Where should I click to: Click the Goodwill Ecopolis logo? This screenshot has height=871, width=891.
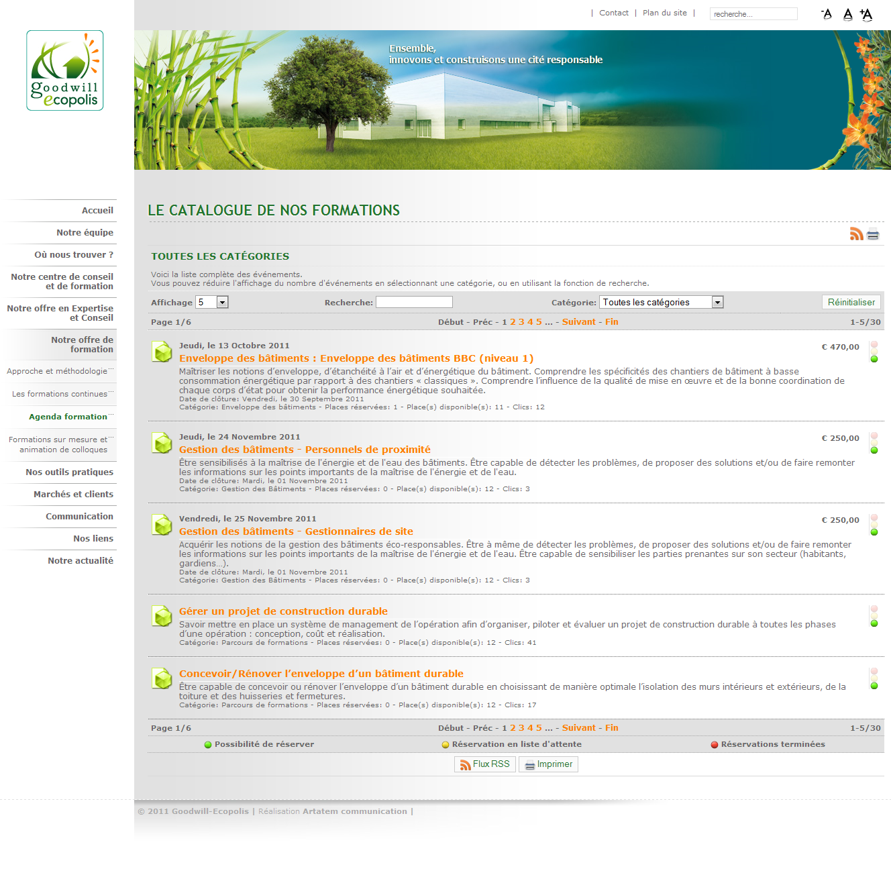[65, 70]
